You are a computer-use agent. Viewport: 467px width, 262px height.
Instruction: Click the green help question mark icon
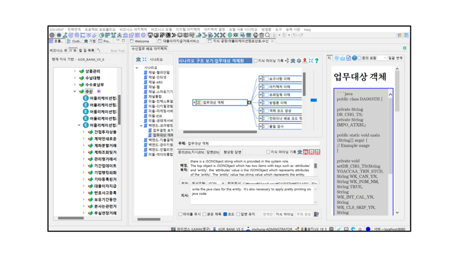[x=317, y=60]
